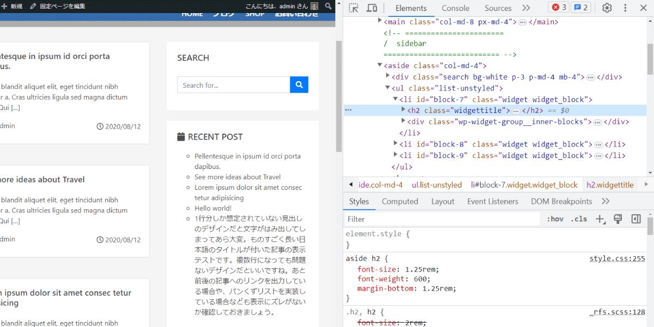Toggle the :hov element state panel

[555, 219]
